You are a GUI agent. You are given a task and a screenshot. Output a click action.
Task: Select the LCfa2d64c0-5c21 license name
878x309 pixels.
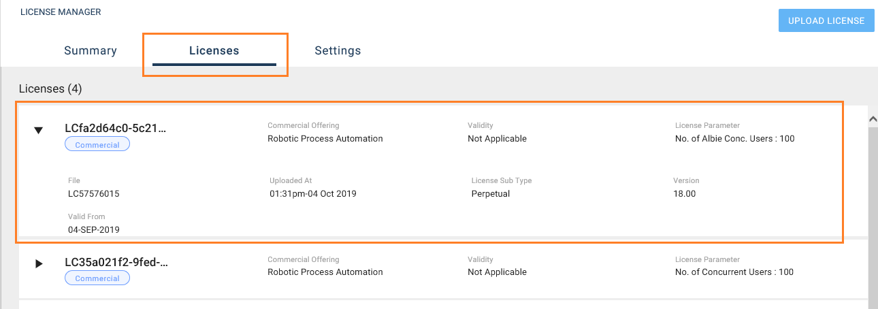click(x=115, y=129)
